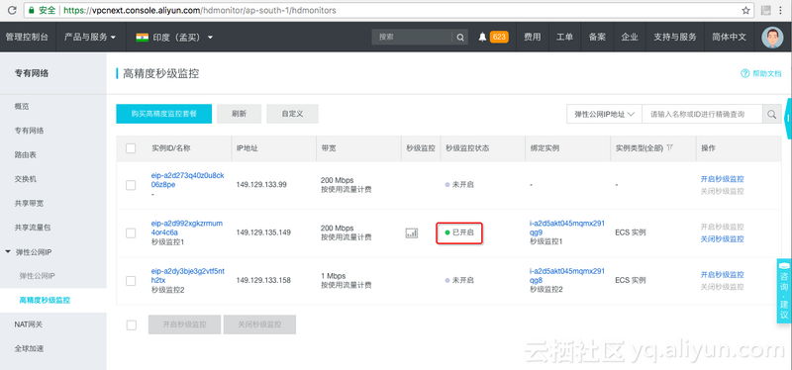The width and height of the screenshot is (792, 370).
Task: Open the user avatar profile
Action: tap(772, 37)
